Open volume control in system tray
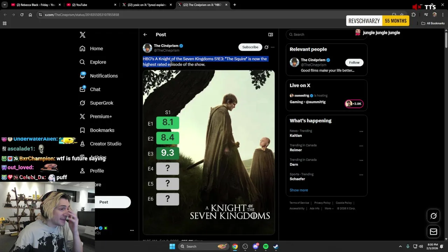This screenshot has height=252, width=448. [421, 246]
